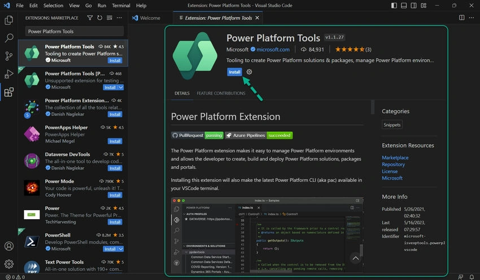Open the Terminal menu

[121, 6]
